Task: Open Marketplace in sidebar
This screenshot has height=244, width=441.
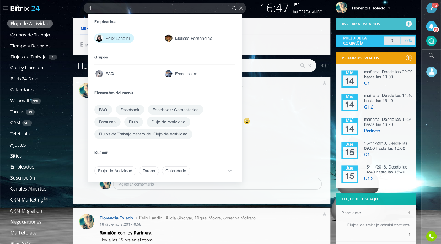Action: [24, 233]
